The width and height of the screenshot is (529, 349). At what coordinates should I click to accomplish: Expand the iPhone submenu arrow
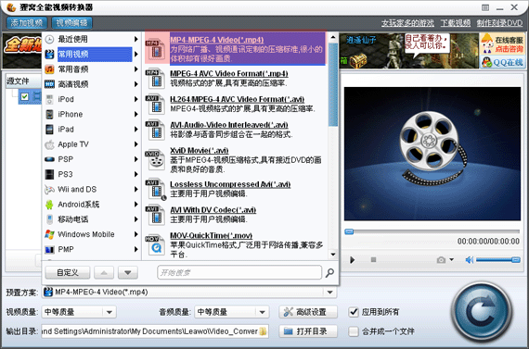pos(135,115)
